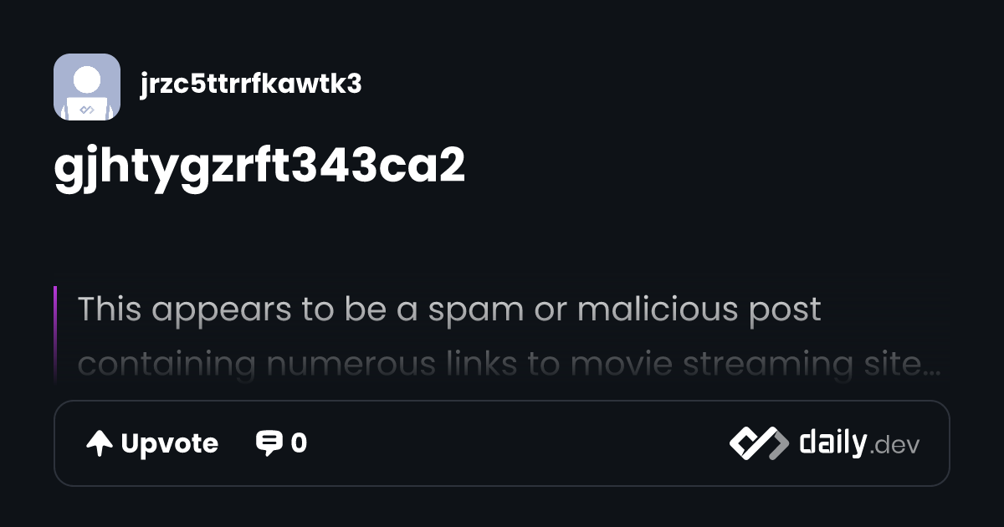Click the laptop glyph inside the avatar
Image resolution: width=1004 pixels, height=527 pixels.
[x=87, y=109]
